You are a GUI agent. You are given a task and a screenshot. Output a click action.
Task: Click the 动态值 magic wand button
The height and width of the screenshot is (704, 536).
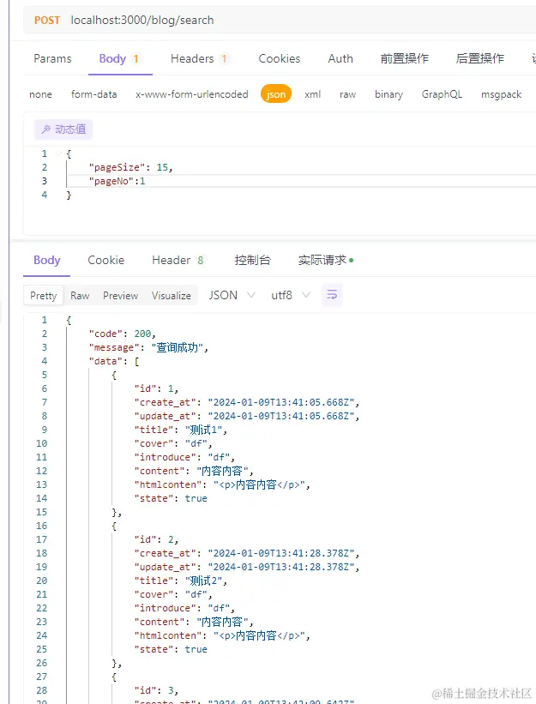pyautogui.click(x=63, y=129)
